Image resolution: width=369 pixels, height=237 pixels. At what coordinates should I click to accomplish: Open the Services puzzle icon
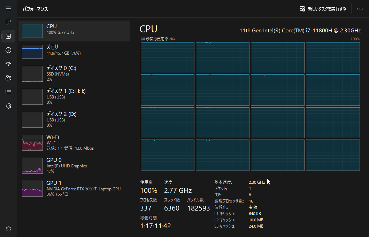(8, 106)
